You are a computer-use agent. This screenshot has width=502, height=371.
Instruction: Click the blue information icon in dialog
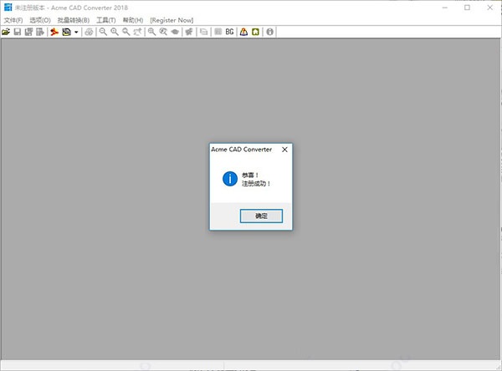pos(230,179)
